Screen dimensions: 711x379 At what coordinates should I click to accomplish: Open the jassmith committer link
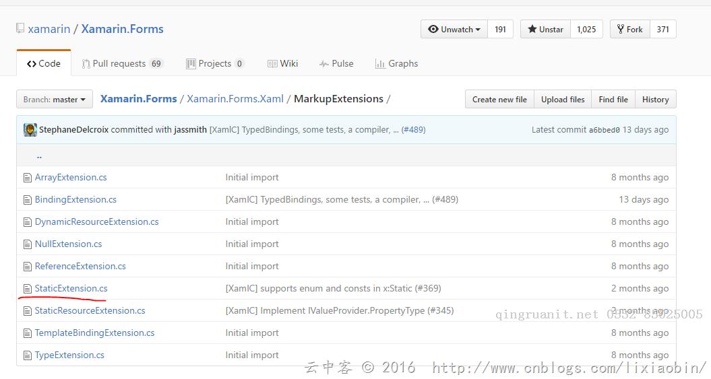coord(191,129)
